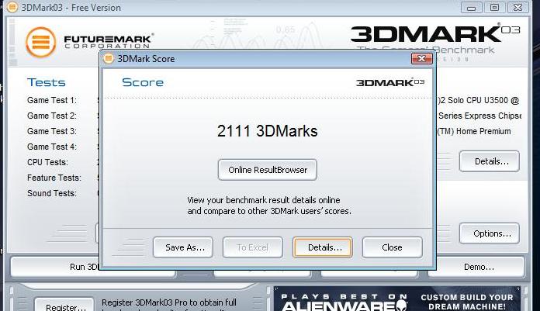Click the 'Score' heading in dialog
The image size is (540, 311).
(x=143, y=82)
